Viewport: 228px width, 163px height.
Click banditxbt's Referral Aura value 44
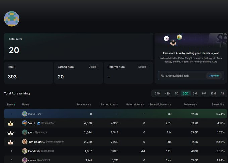click(x=143, y=151)
